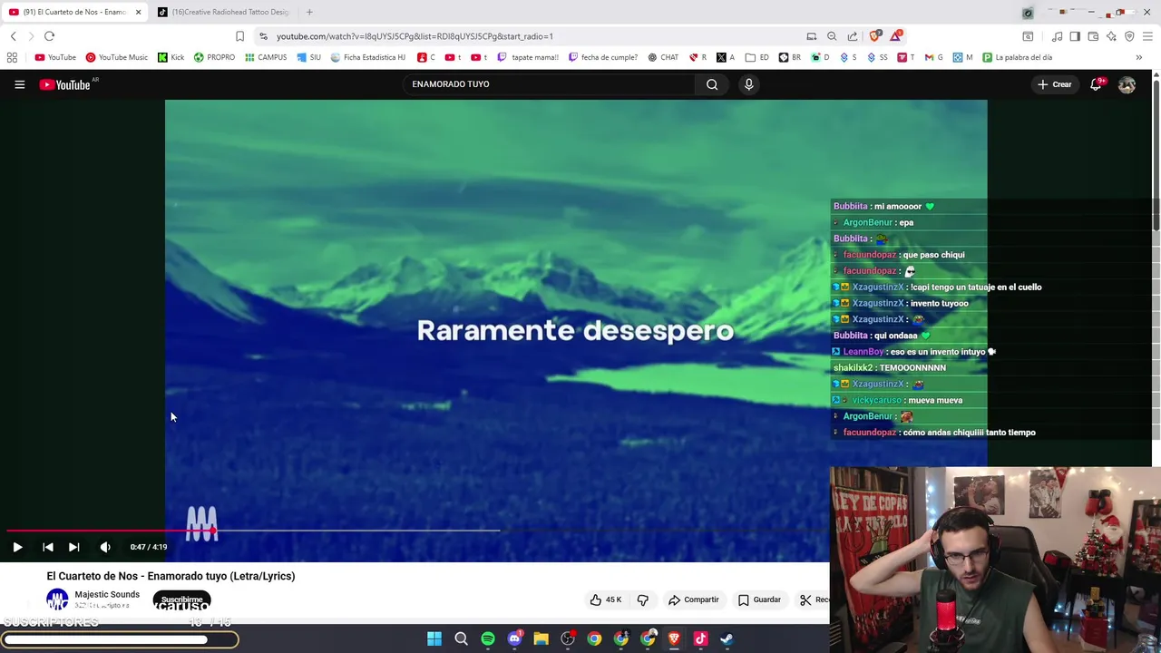This screenshot has height=653, width=1161.
Task: Expand the bookmarks overflow chevron
Action: tap(1138, 57)
